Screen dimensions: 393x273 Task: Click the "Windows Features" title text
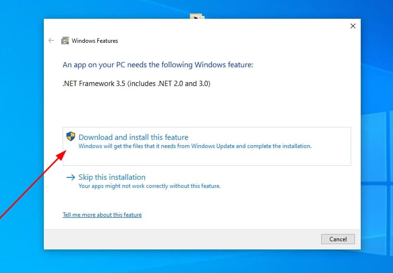pos(95,41)
